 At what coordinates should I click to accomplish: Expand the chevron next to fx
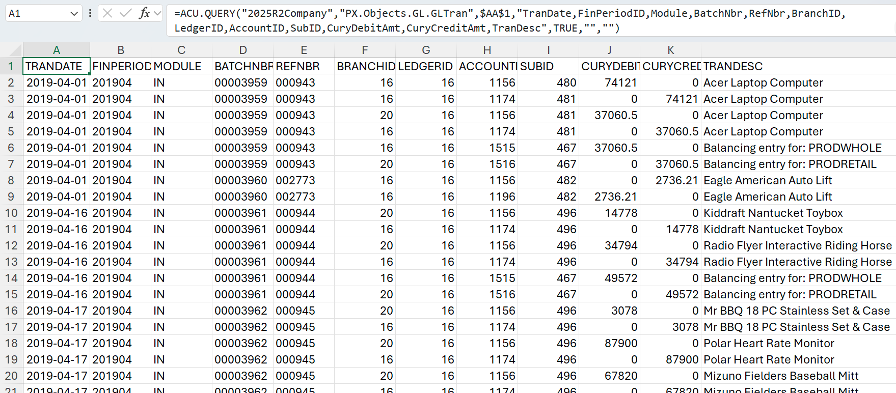[157, 13]
